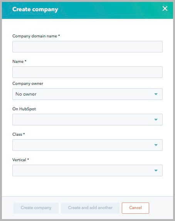Cancel the company creation

coord(135,208)
